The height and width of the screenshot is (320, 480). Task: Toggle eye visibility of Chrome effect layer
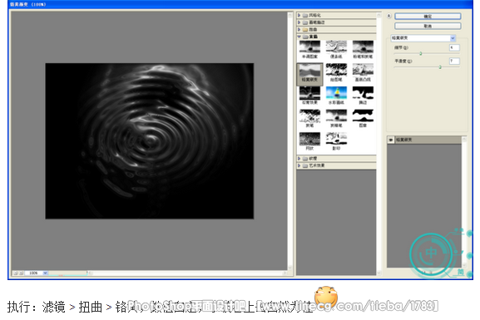click(x=391, y=140)
